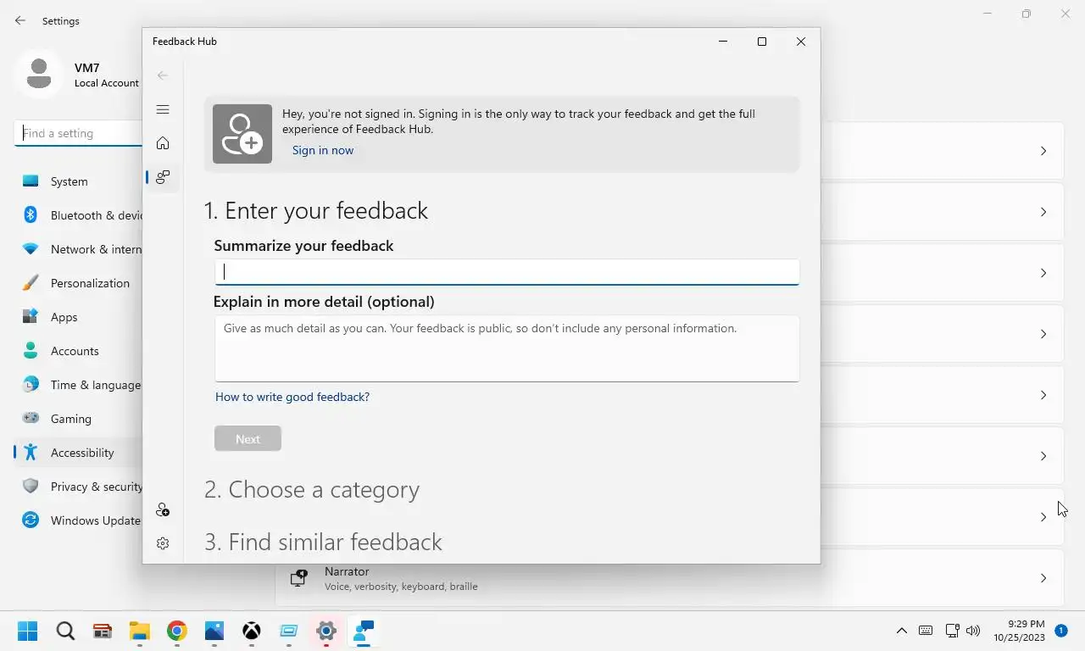Image resolution: width=1085 pixels, height=651 pixels.
Task: Expand step 3 Find similar feedback
Action: point(323,542)
